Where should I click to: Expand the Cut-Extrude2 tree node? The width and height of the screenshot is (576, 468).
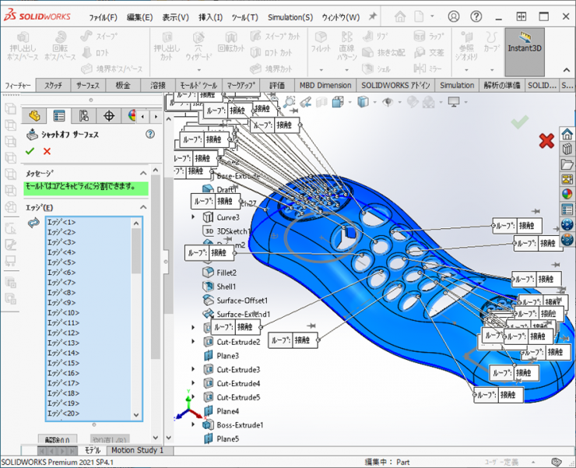click(x=194, y=342)
